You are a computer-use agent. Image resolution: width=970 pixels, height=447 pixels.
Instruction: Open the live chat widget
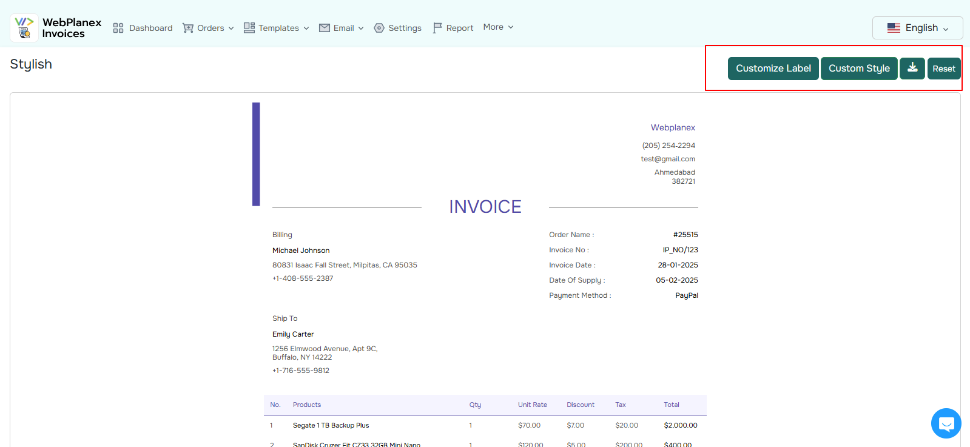pos(946,423)
